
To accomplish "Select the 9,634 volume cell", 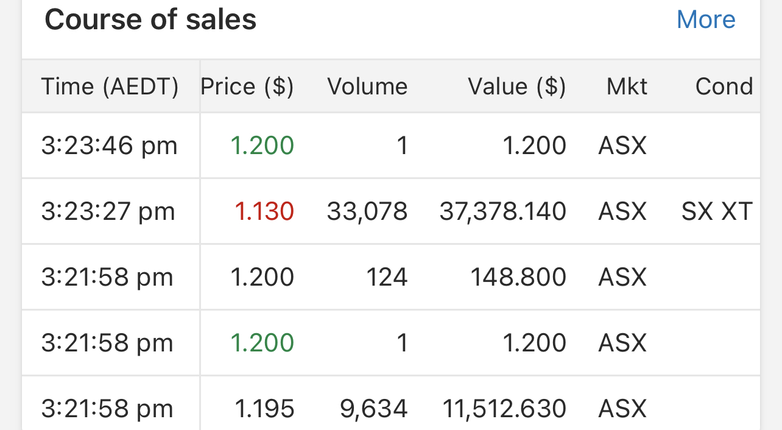I will click(374, 409).
